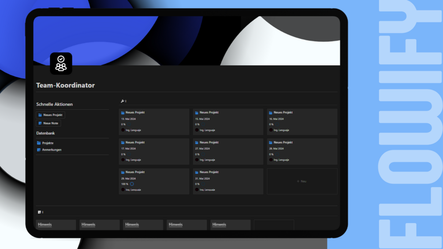Screen dimensions: 443x249
Task: Click the Datenbank heading
Action: 45,133
